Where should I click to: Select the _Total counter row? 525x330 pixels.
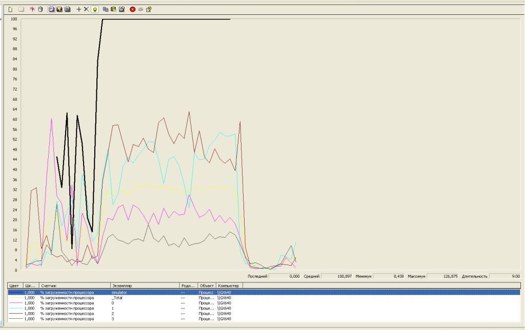[264, 298]
